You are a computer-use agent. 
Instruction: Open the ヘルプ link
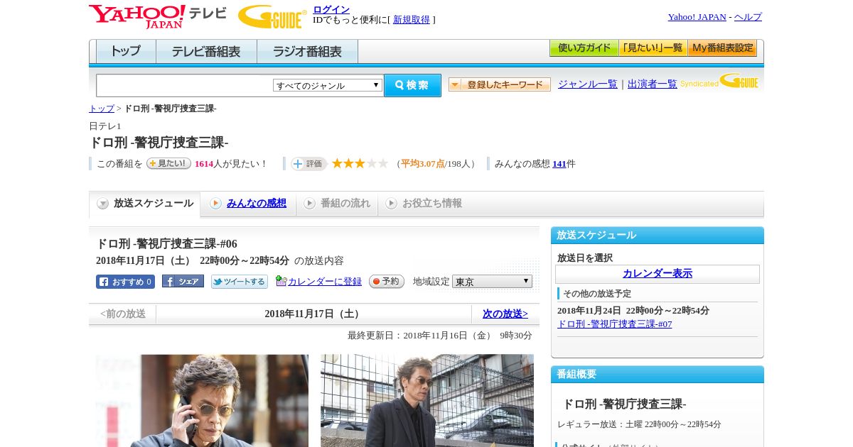tap(748, 17)
